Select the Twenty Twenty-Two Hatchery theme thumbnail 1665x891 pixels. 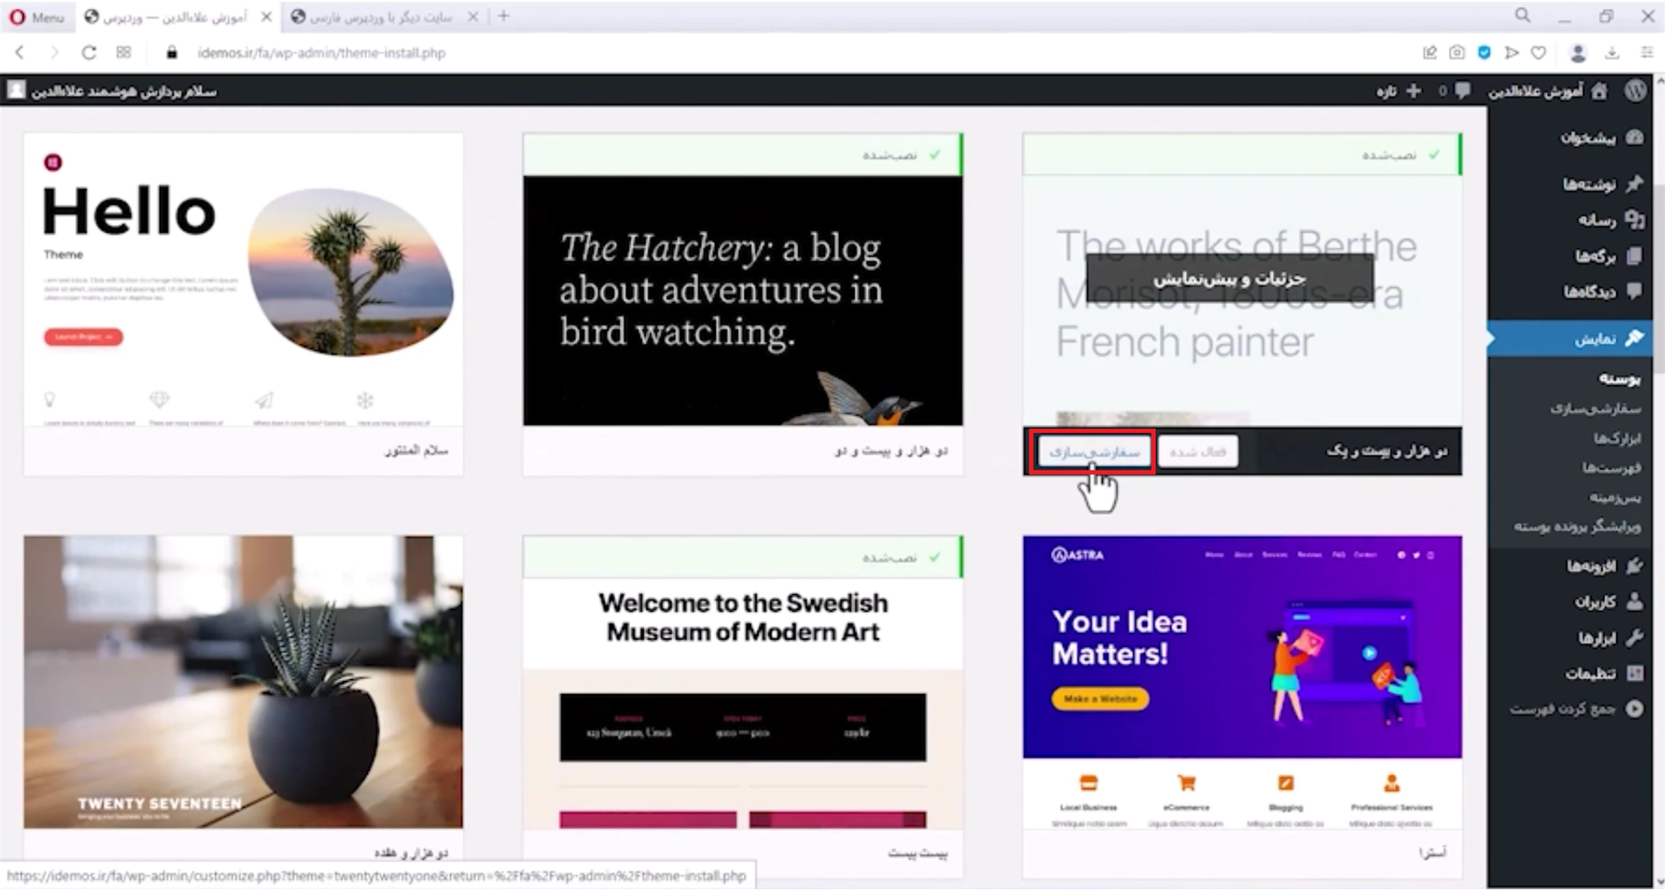pyautogui.click(x=743, y=301)
